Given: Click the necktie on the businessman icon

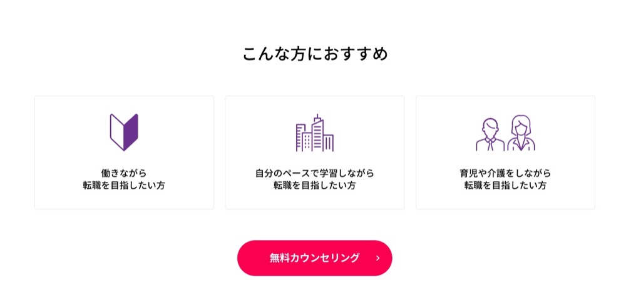Looking at the screenshot, I should [491, 144].
